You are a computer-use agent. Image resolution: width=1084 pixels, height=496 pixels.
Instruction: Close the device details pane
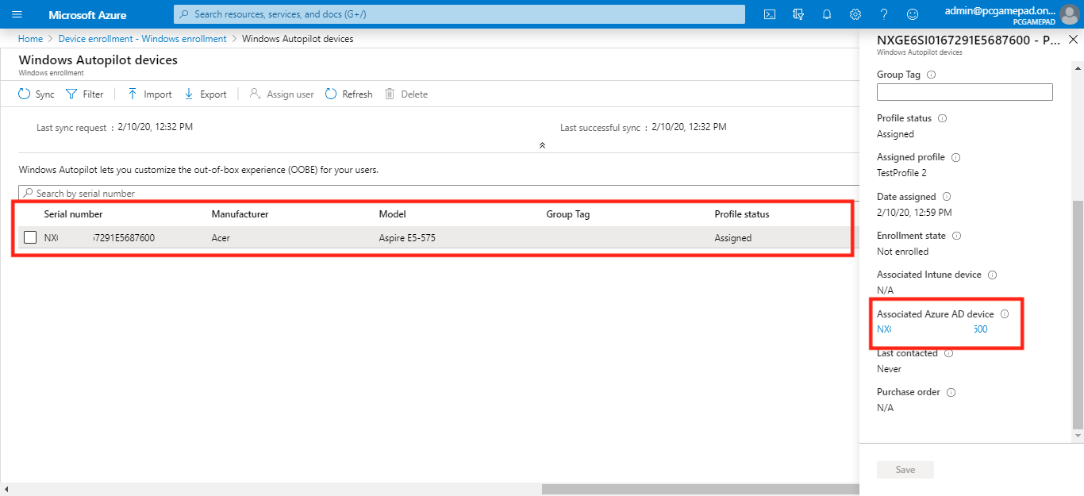[x=1073, y=40]
